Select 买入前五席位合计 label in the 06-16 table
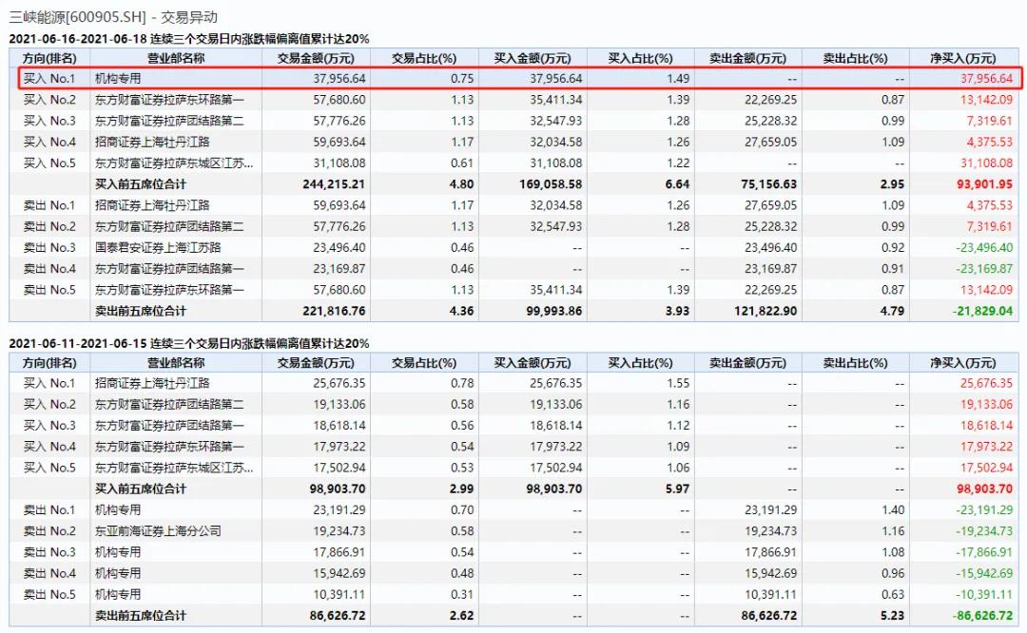 (140, 184)
